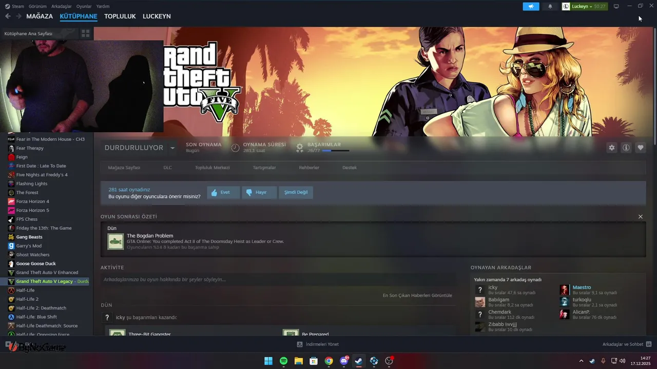657x369 pixels.
Task: Open game settings gear icon
Action: pyautogui.click(x=612, y=148)
